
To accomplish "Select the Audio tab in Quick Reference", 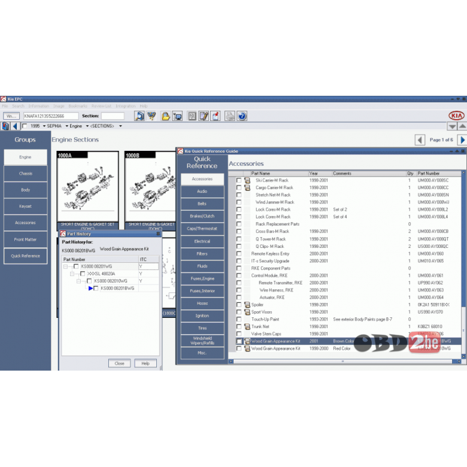I will pos(202,192).
